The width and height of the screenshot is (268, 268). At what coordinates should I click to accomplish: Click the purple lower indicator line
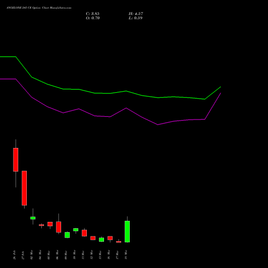coord(110,117)
